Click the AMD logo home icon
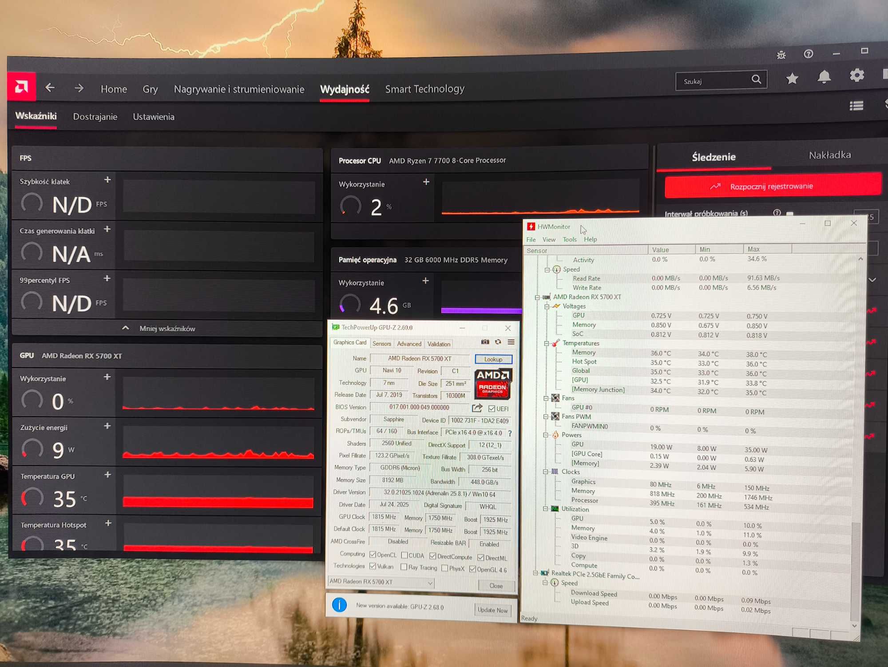Screen dimensions: 888x667 tap(21, 87)
